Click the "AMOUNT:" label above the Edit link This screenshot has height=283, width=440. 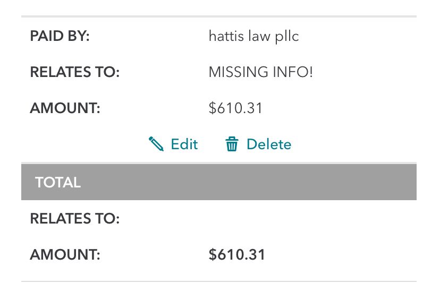[65, 108]
